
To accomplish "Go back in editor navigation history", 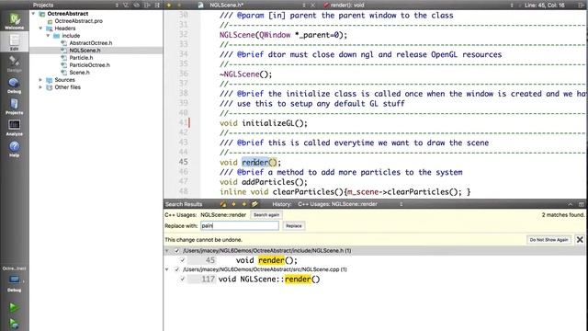I will point(169,5).
